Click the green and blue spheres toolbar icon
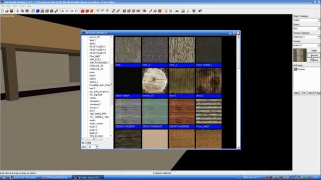 (56, 11)
